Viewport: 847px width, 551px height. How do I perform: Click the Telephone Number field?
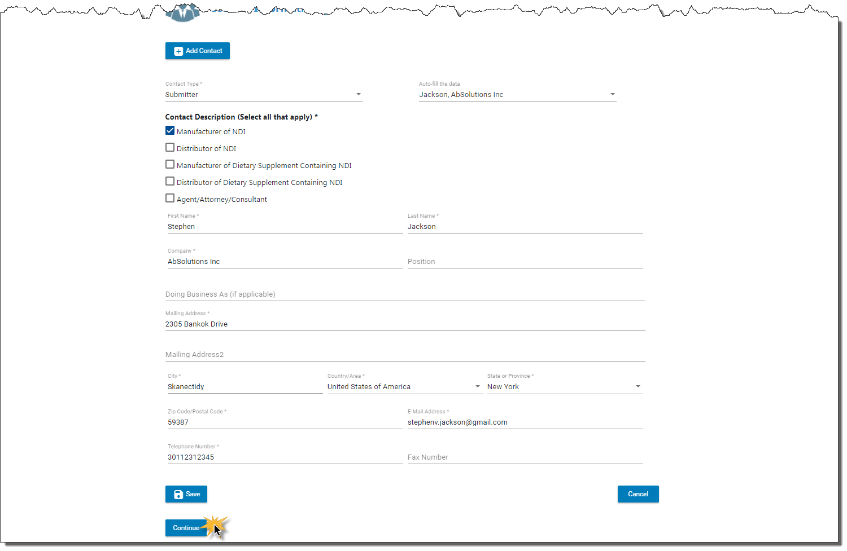(x=285, y=457)
